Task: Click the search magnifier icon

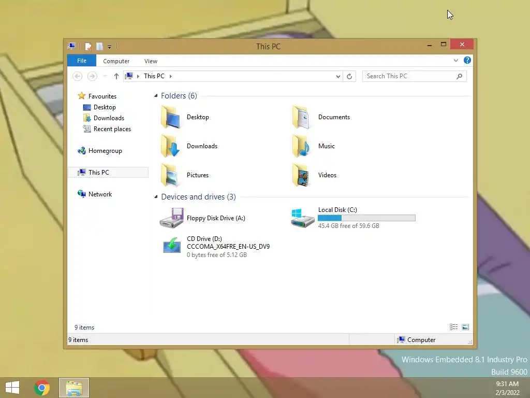Action: (460, 76)
